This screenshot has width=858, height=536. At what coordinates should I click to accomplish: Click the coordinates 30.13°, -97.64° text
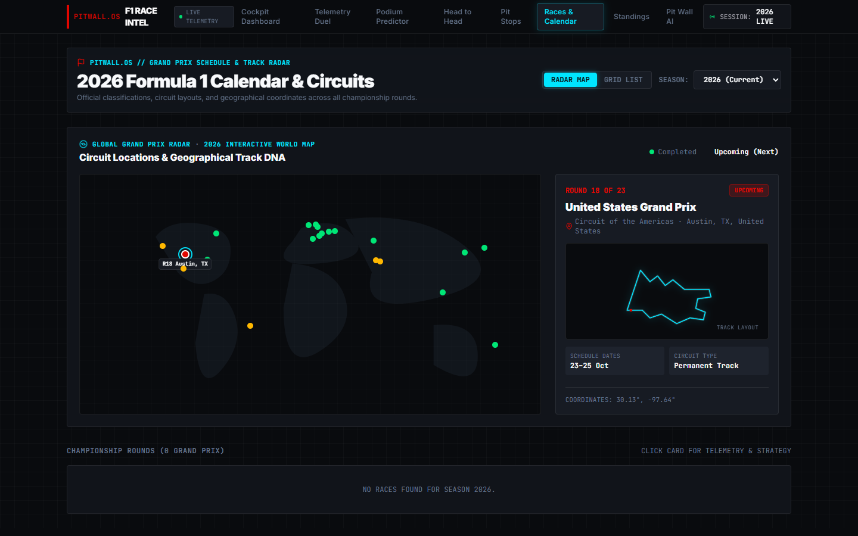[x=620, y=400]
